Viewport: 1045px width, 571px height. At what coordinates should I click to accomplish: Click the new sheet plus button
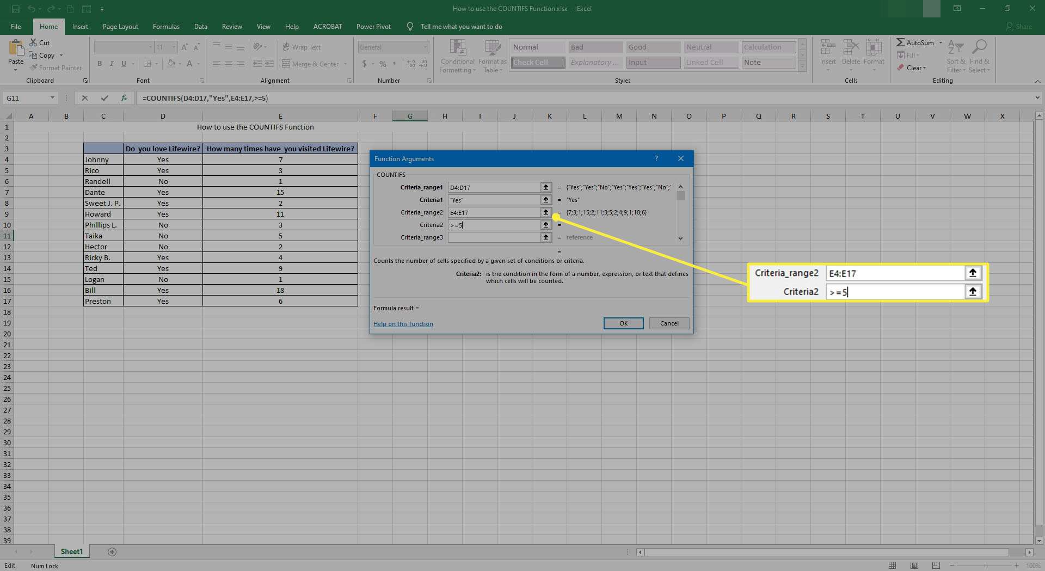(112, 552)
